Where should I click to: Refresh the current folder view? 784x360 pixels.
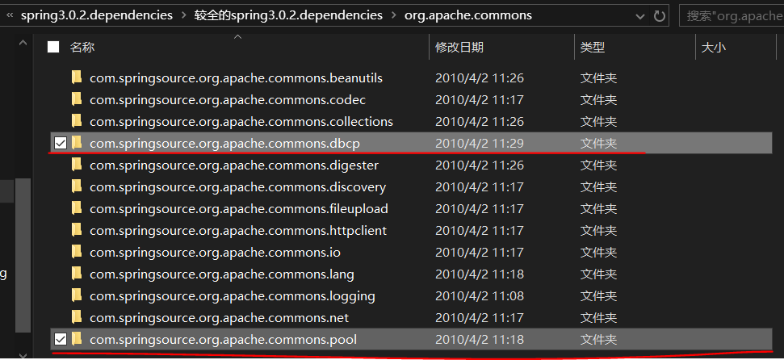point(660,16)
